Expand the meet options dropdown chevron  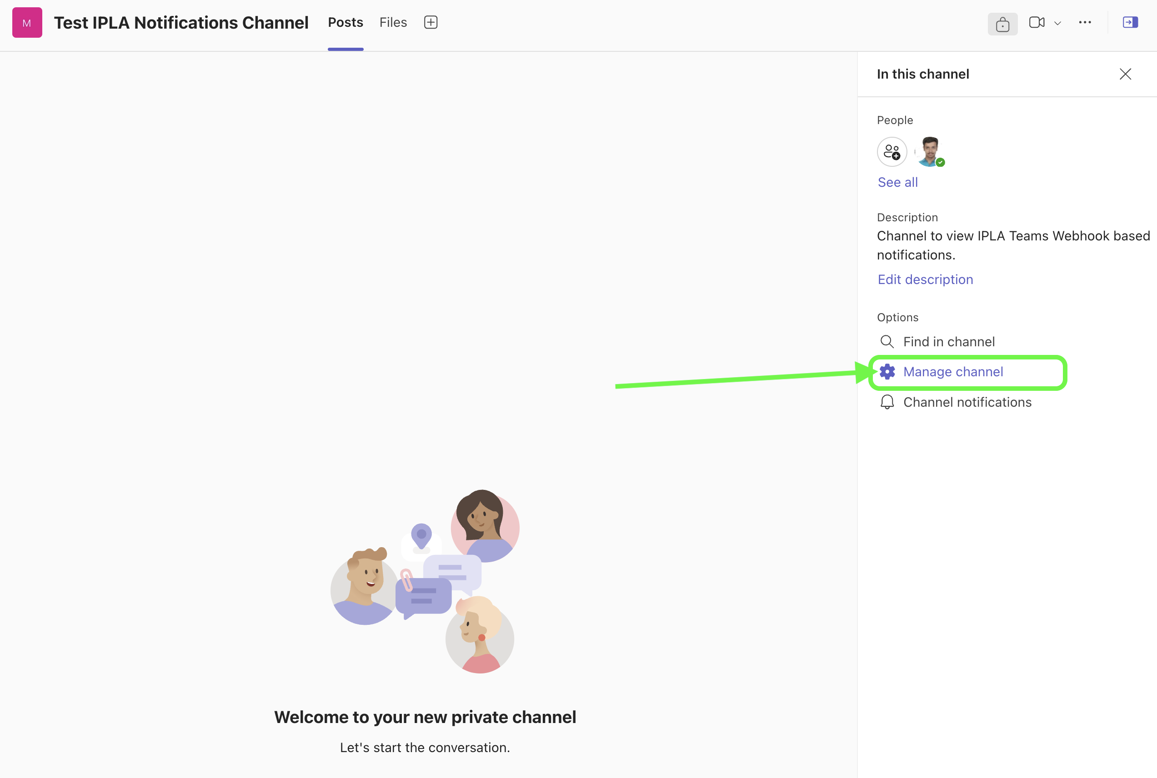(1058, 23)
